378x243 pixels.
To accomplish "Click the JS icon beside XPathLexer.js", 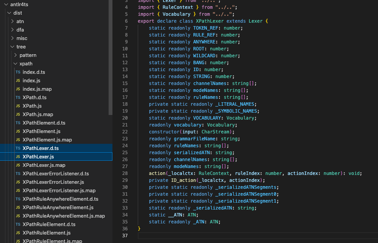I will click(18, 156).
